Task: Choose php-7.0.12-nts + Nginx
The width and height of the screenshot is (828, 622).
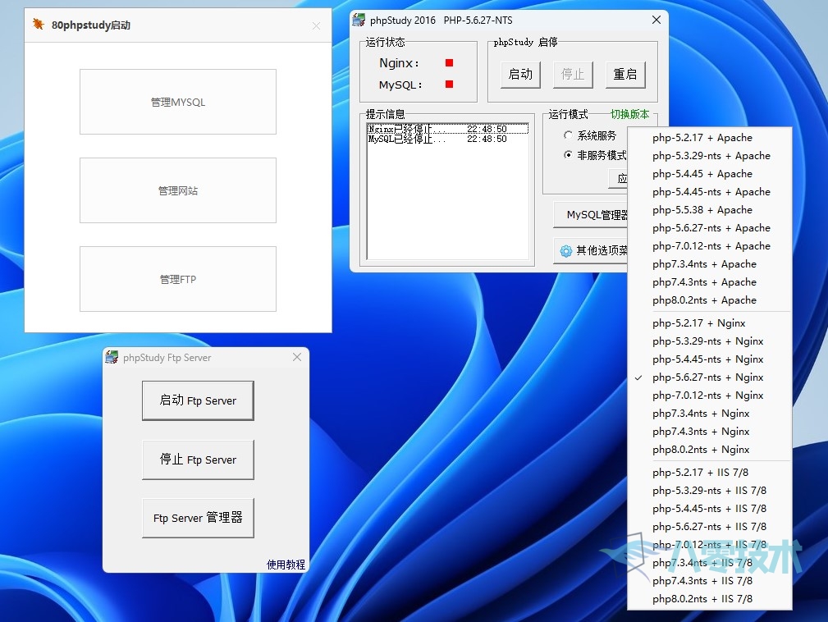Action: point(710,396)
